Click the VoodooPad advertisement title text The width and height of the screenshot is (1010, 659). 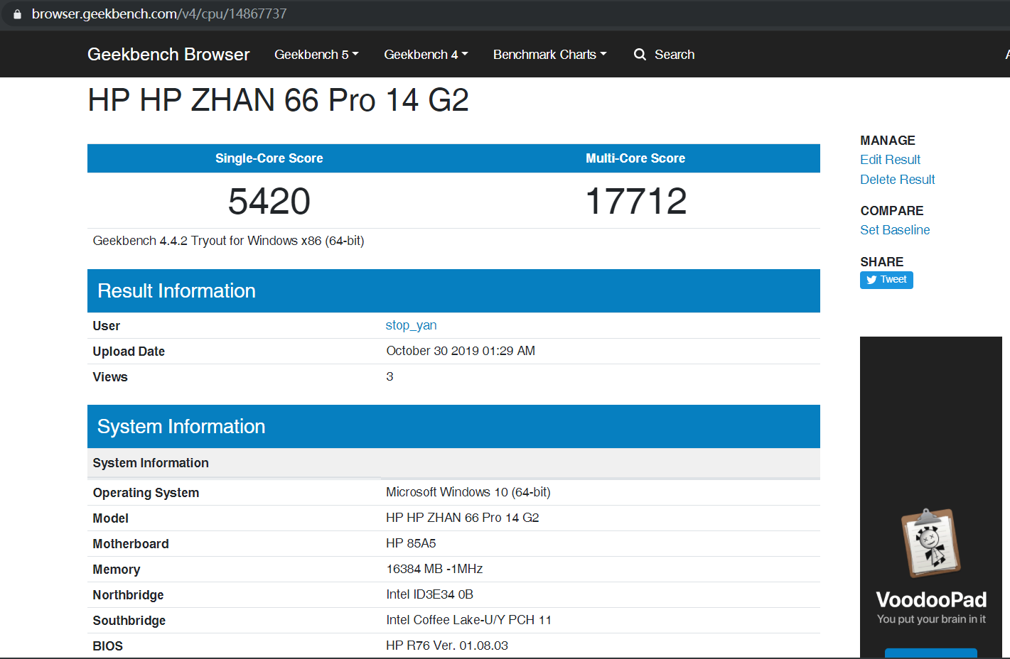pyautogui.click(x=931, y=600)
